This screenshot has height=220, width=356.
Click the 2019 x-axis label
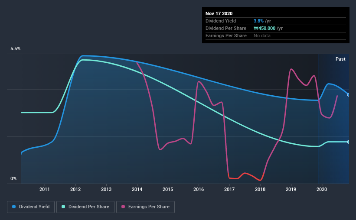click(x=291, y=189)
